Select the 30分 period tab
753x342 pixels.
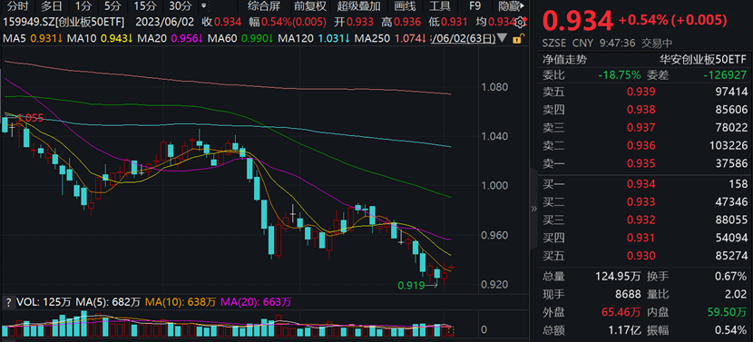181,6
